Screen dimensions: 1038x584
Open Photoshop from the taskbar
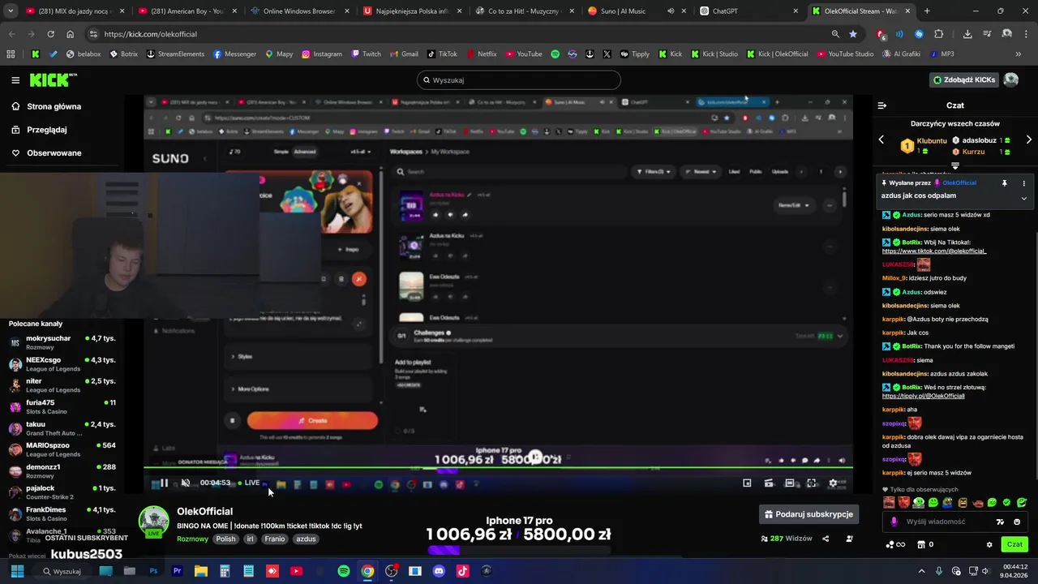click(153, 571)
